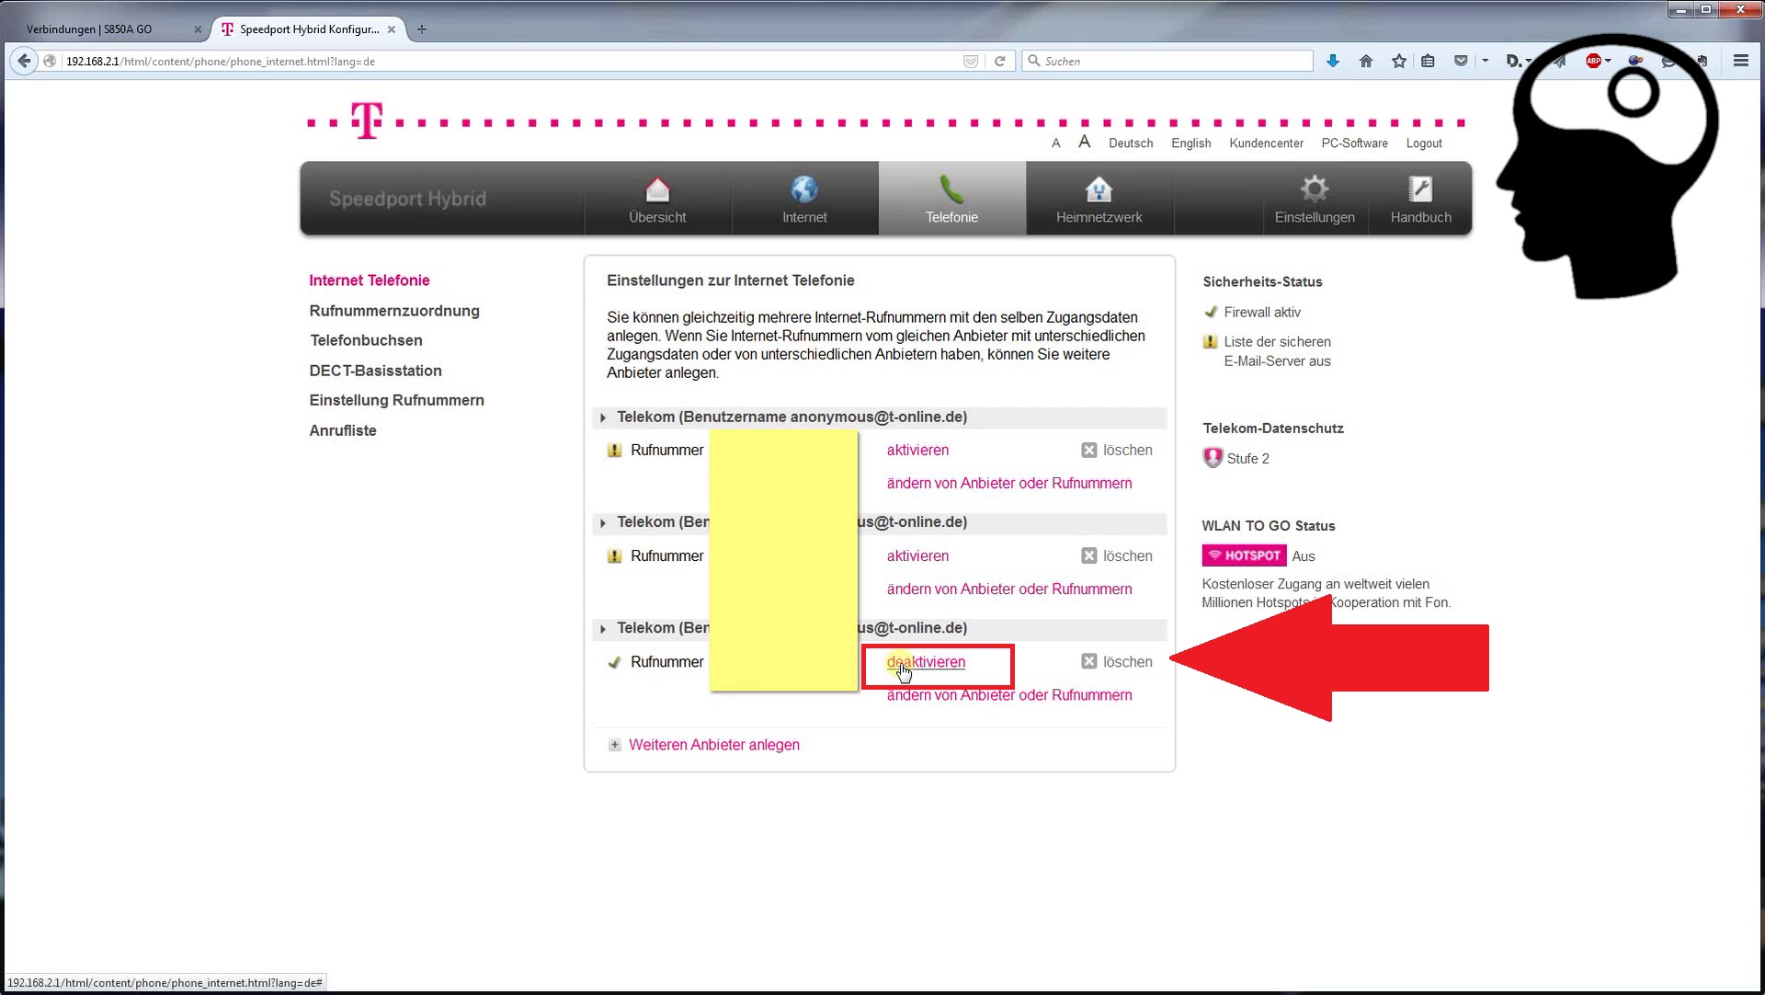Open Internet Telefonie sidebar item

point(370,280)
